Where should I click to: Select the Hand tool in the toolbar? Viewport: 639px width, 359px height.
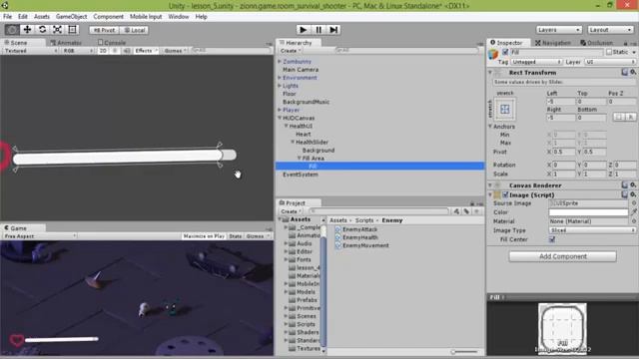tap(12, 30)
